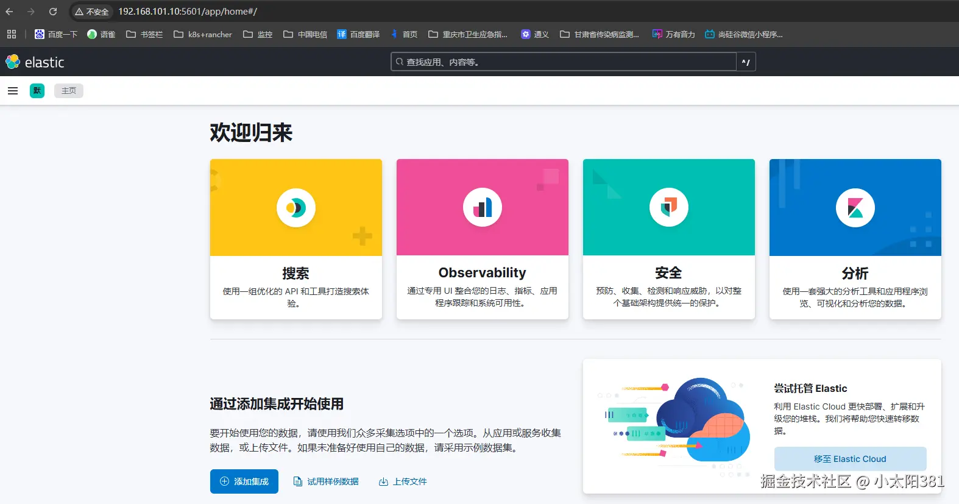
Task: Focus the 查找应用、内容等 search field
Action: [x=564, y=62]
